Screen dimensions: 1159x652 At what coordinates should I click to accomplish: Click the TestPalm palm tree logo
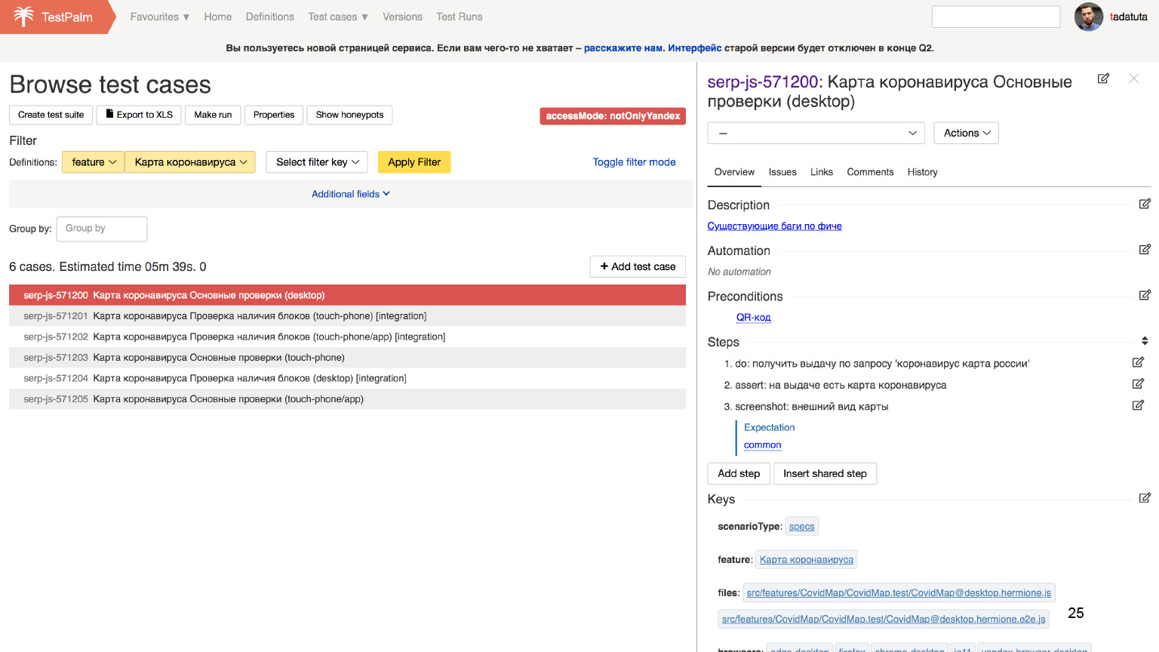[x=24, y=17]
